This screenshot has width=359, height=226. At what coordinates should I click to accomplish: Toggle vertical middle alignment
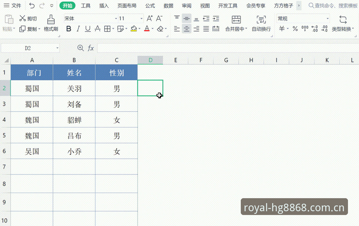pyautogui.click(x=187, y=19)
